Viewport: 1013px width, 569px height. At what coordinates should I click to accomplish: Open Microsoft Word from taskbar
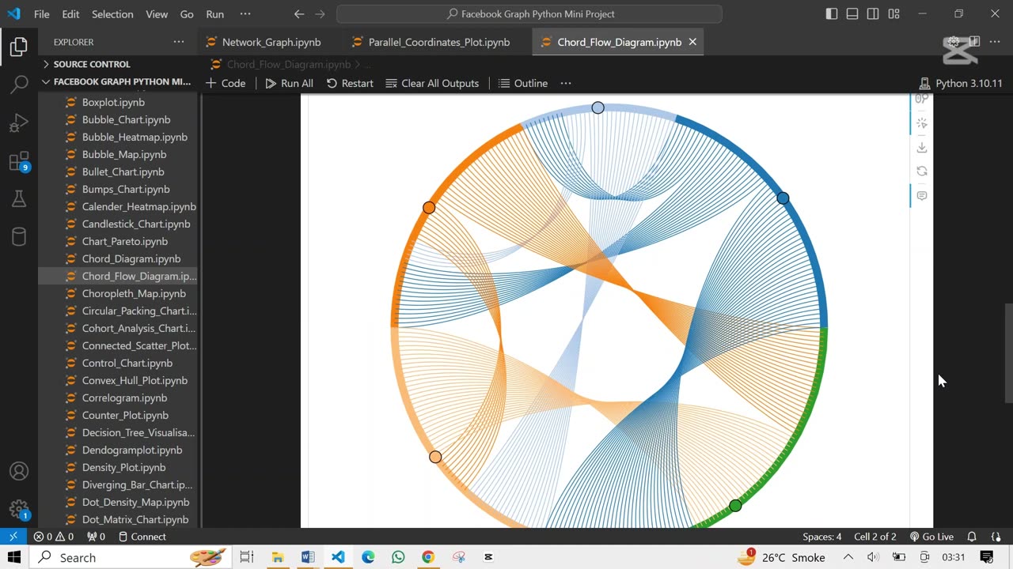coord(308,557)
